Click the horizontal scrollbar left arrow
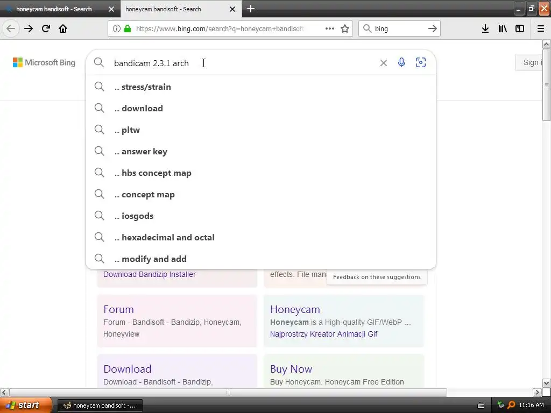The width and height of the screenshot is (551, 413). (x=4, y=392)
